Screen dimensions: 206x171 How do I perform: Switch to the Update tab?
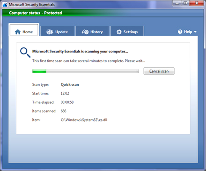tap(57, 31)
